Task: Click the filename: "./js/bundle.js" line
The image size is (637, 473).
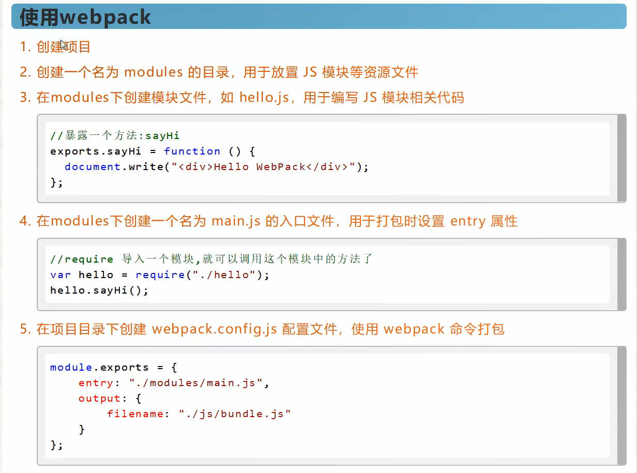Action: coord(199,414)
